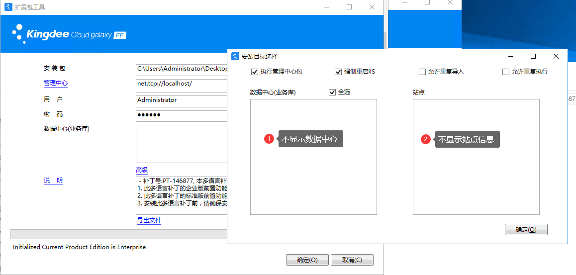Open the 管理中心 link
Screen dimensions: 576x275
[56, 84]
